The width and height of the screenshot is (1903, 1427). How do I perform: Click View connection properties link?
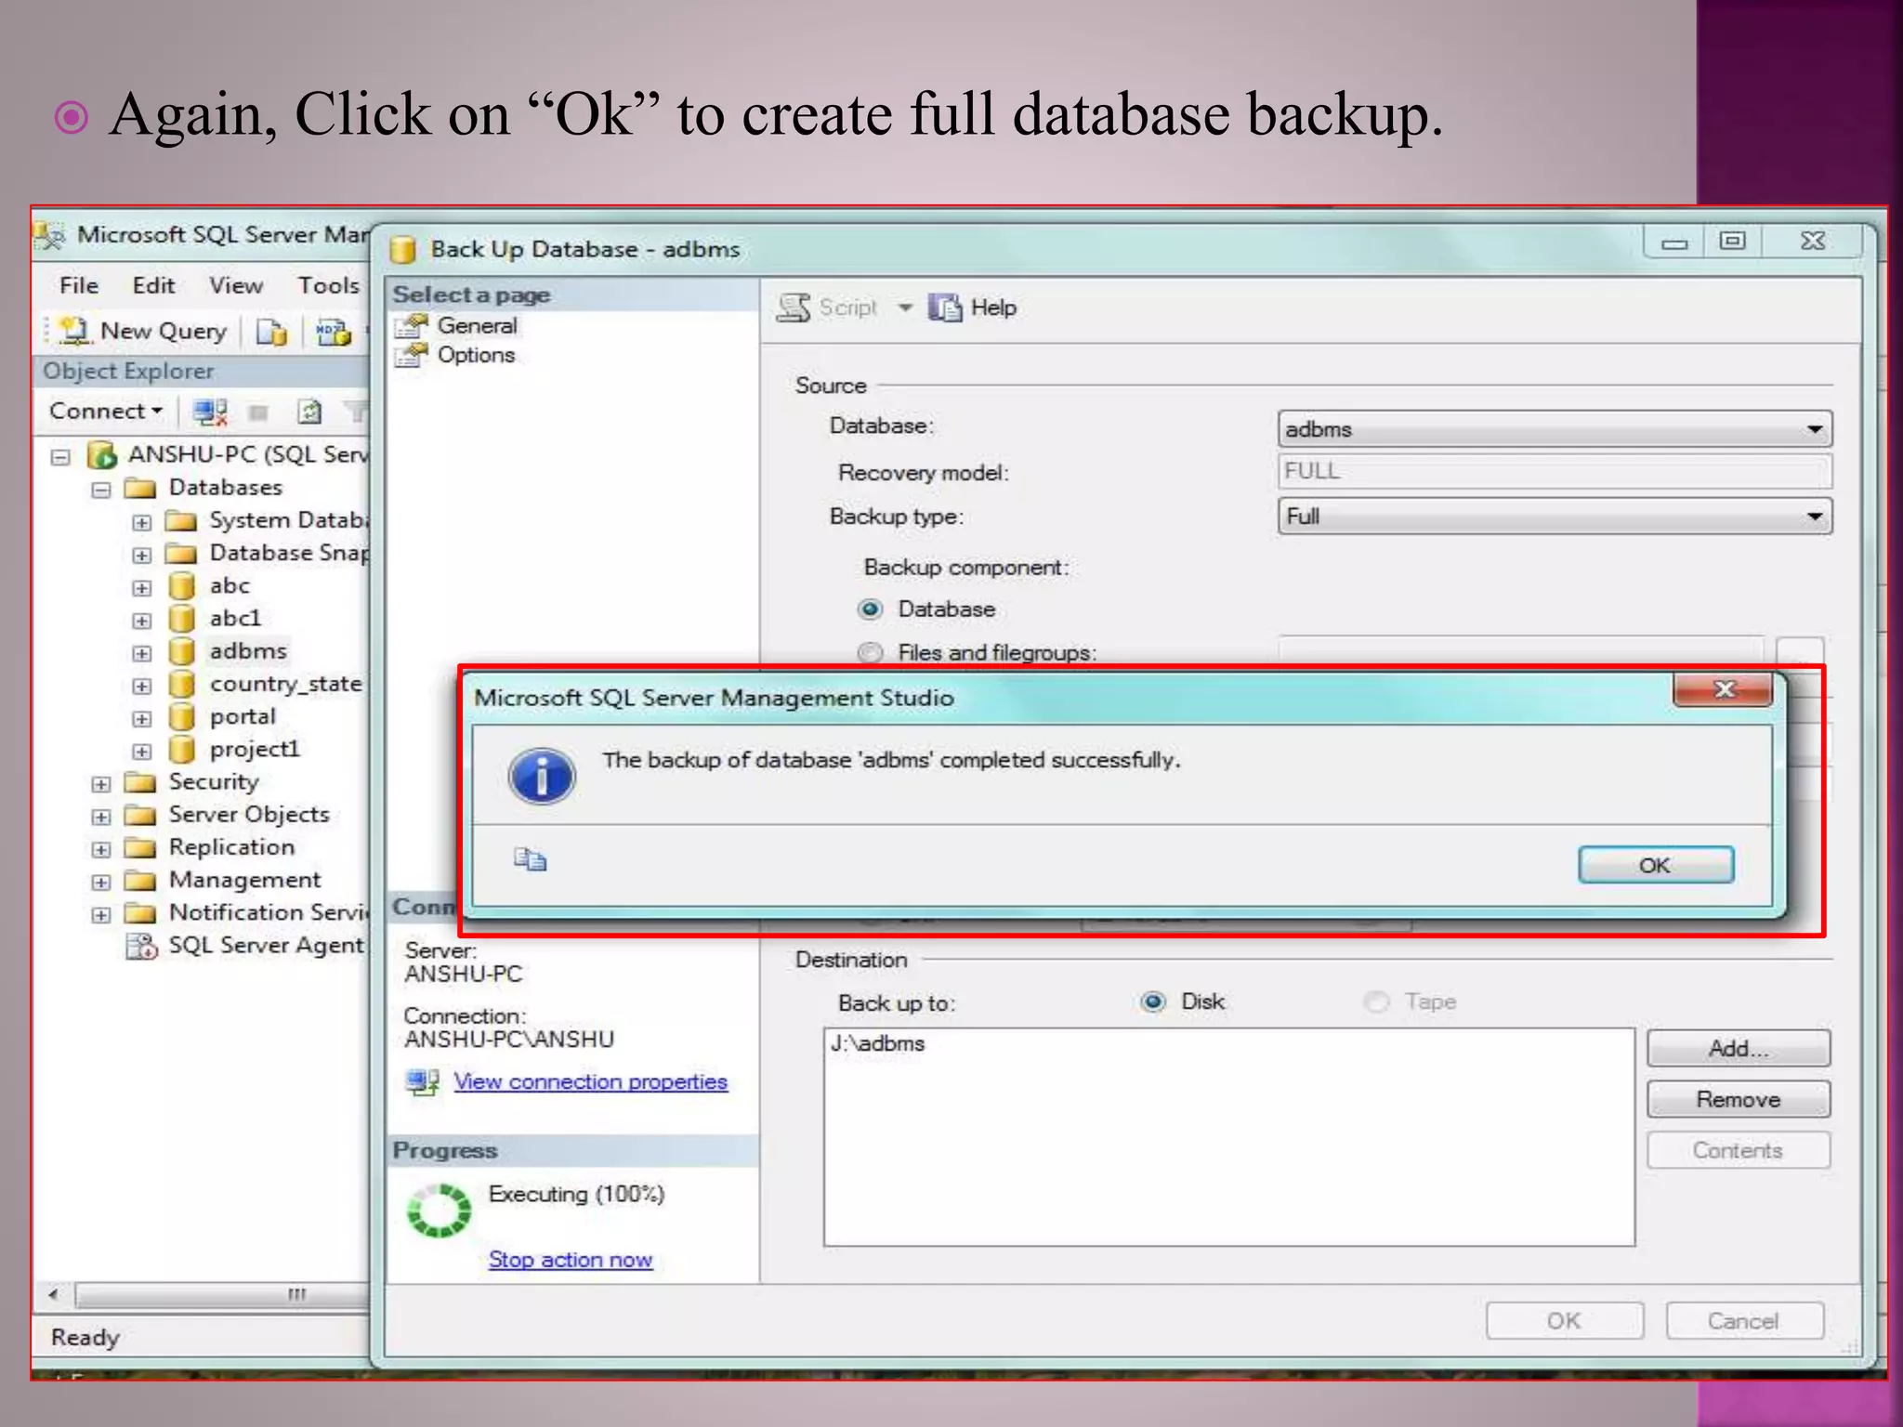click(x=590, y=1081)
